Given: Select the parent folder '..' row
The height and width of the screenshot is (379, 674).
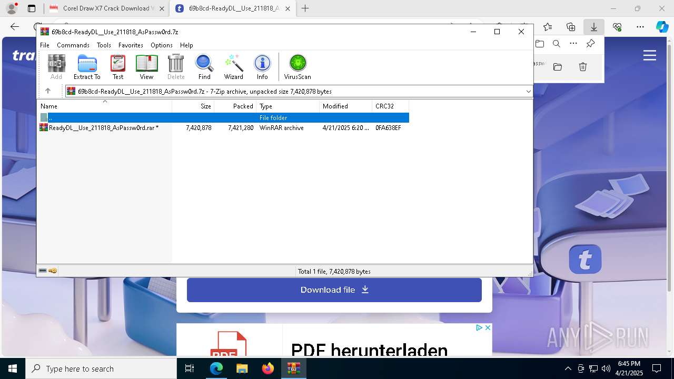Looking at the screenshot, I should (223, 118).
